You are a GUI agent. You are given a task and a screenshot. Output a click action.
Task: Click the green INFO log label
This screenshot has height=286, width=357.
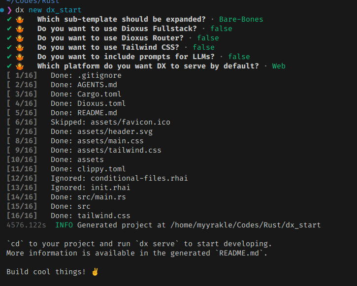point(64,225)
